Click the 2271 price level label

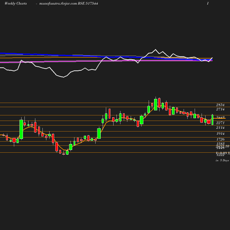pyautogui.click(x=220, y=123)
